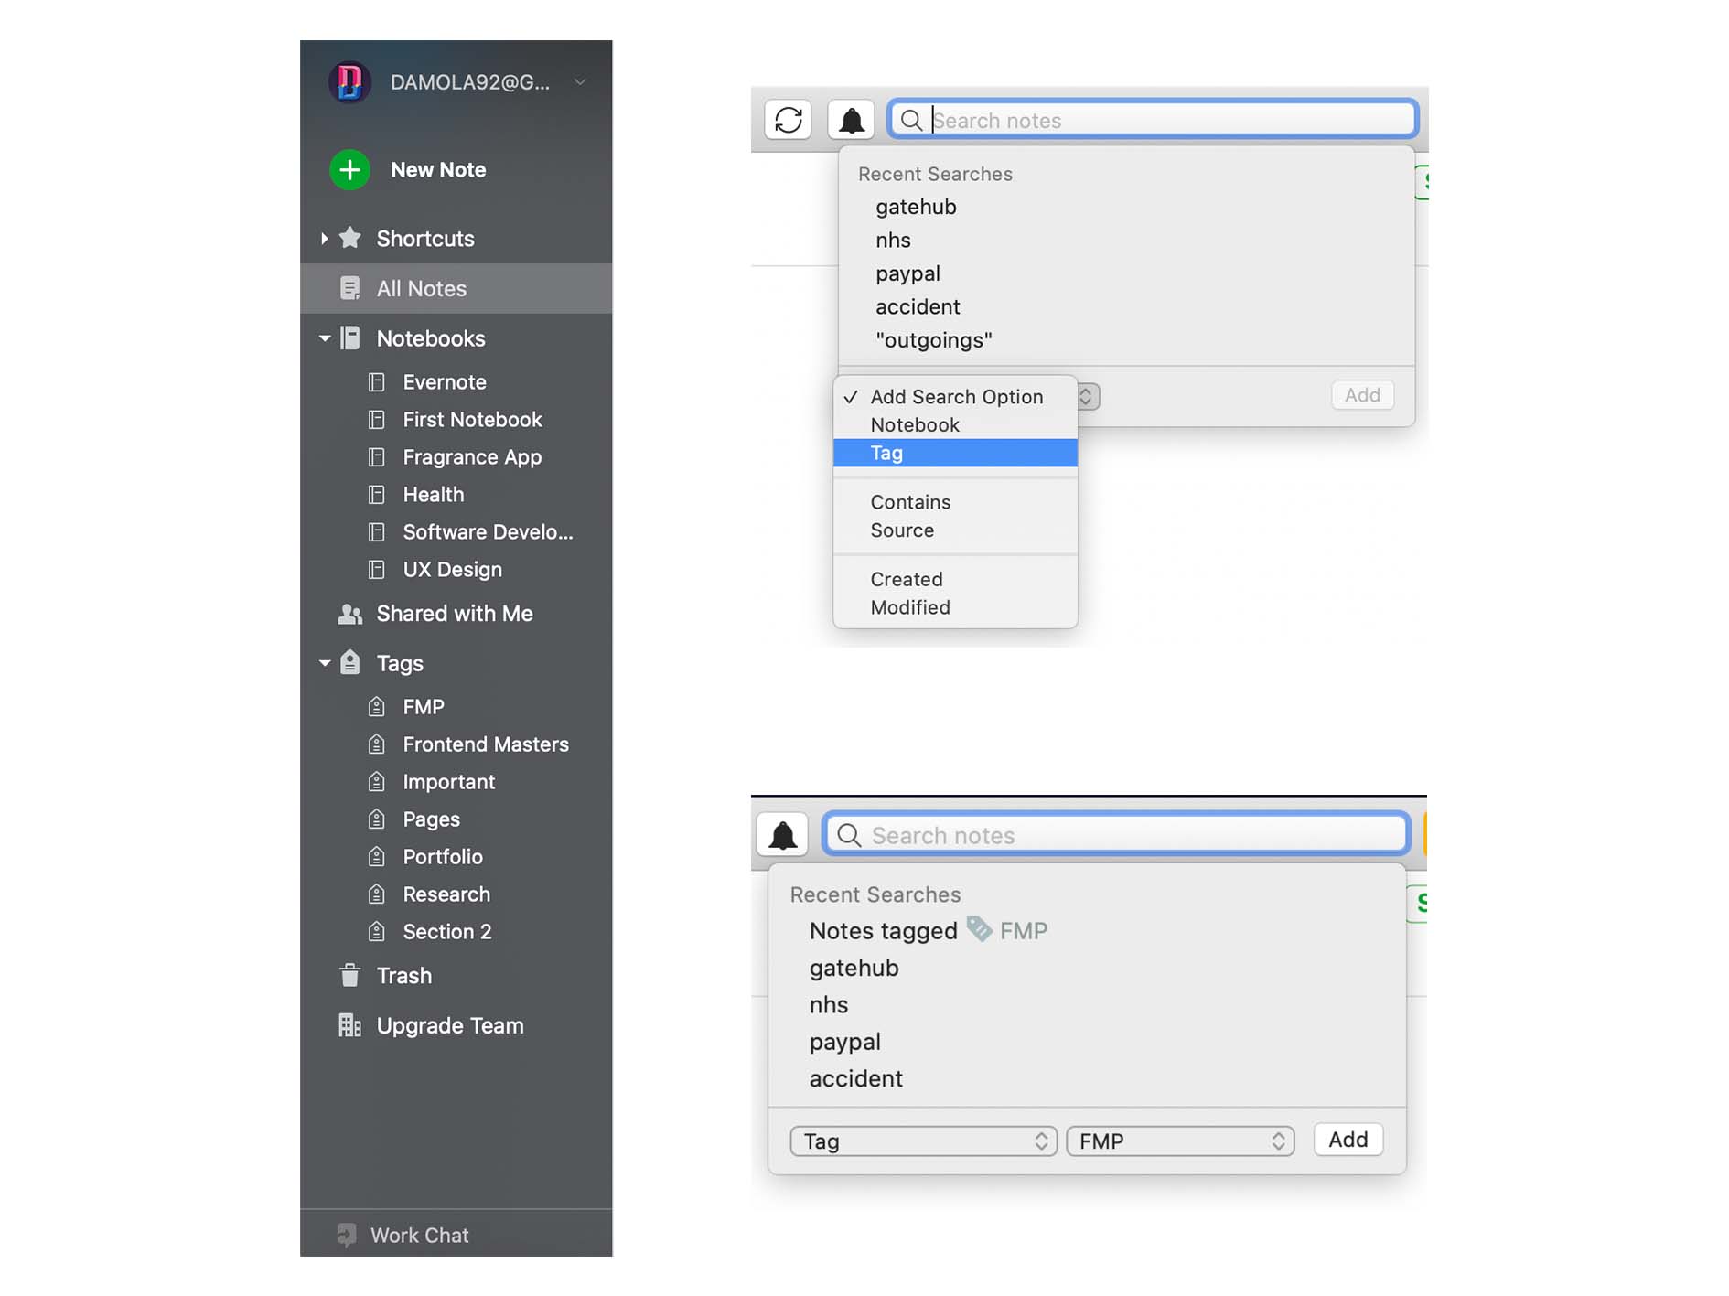Viewport: 1729px width, 1296px height.
Task: Expand the Shortcuts section arrow
Action: (x=324, y=239)
